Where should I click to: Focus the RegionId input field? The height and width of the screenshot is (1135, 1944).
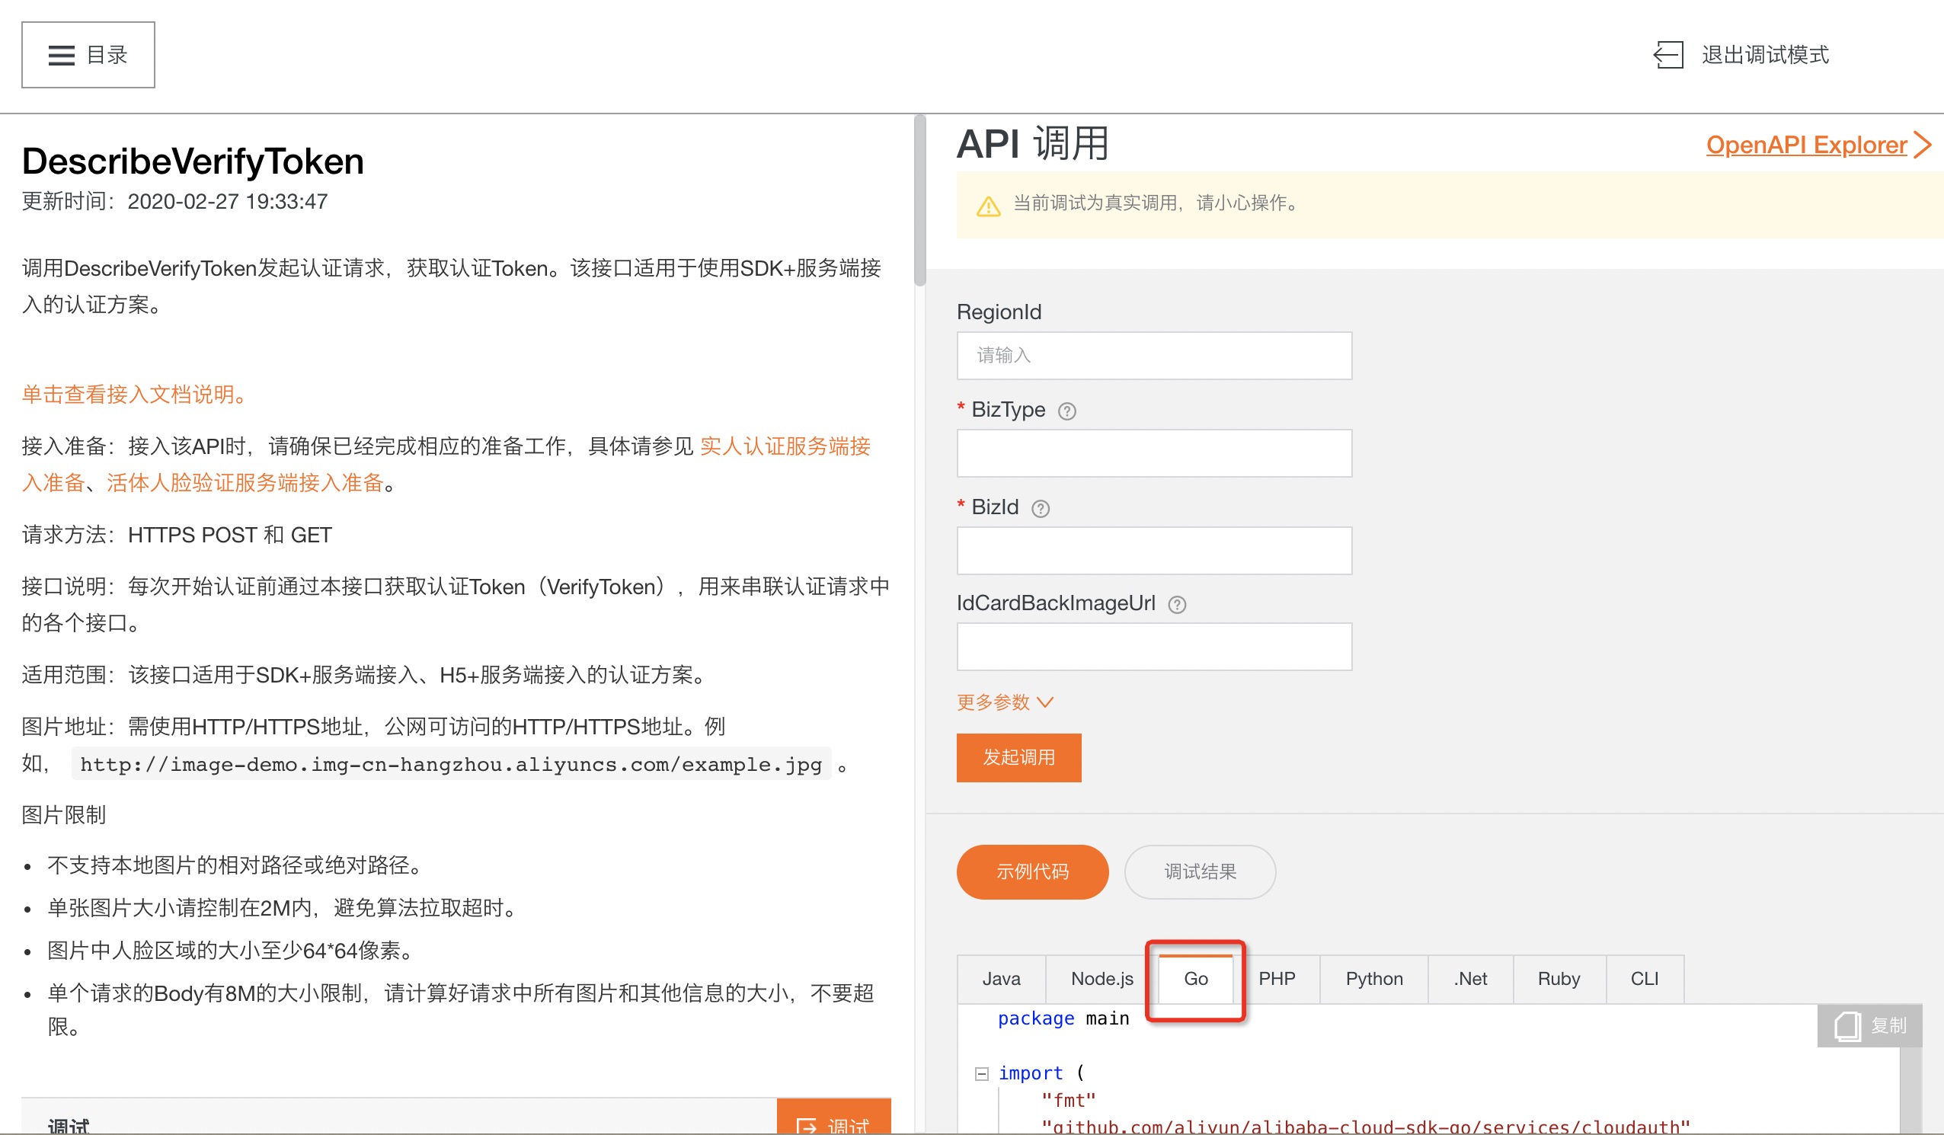coord(1154,356)
